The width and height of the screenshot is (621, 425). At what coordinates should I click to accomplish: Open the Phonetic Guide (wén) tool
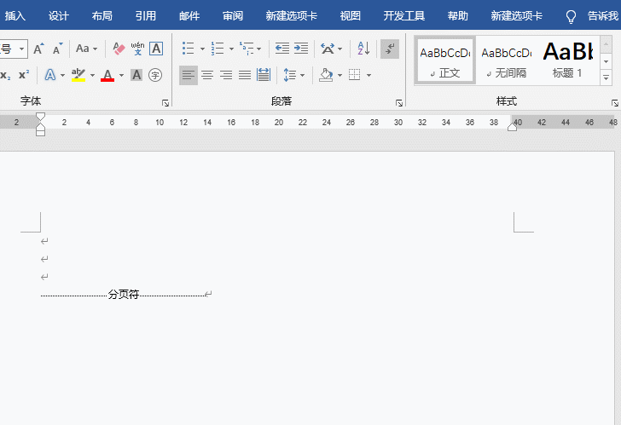pos(137,49)
